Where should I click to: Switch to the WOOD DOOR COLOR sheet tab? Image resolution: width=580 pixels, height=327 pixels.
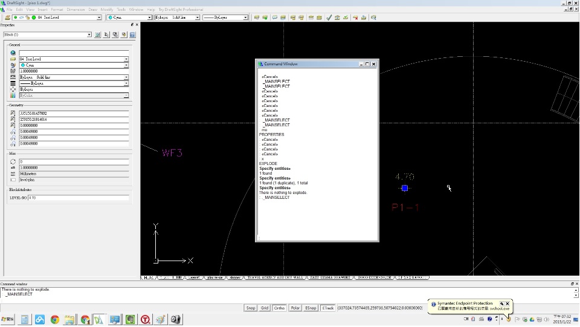click(x=374, y=277)
